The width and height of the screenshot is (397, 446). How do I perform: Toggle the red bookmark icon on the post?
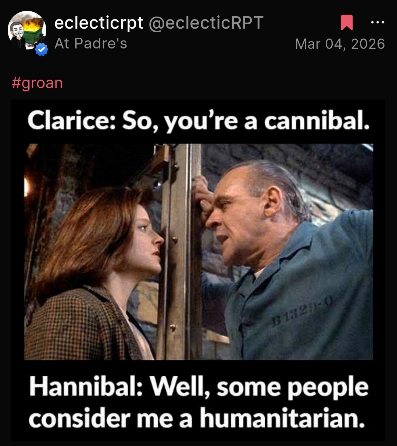point(347,23)
